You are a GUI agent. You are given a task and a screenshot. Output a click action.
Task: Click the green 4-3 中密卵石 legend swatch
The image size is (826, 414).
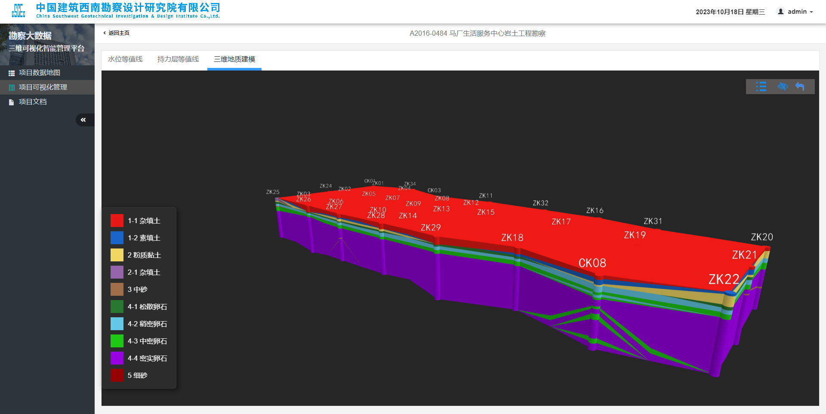pos(117,341)
